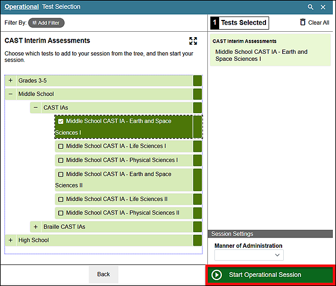Click dark green box beside High School
The width and height of the screenshot is (336, 286).
pos(198,240)
